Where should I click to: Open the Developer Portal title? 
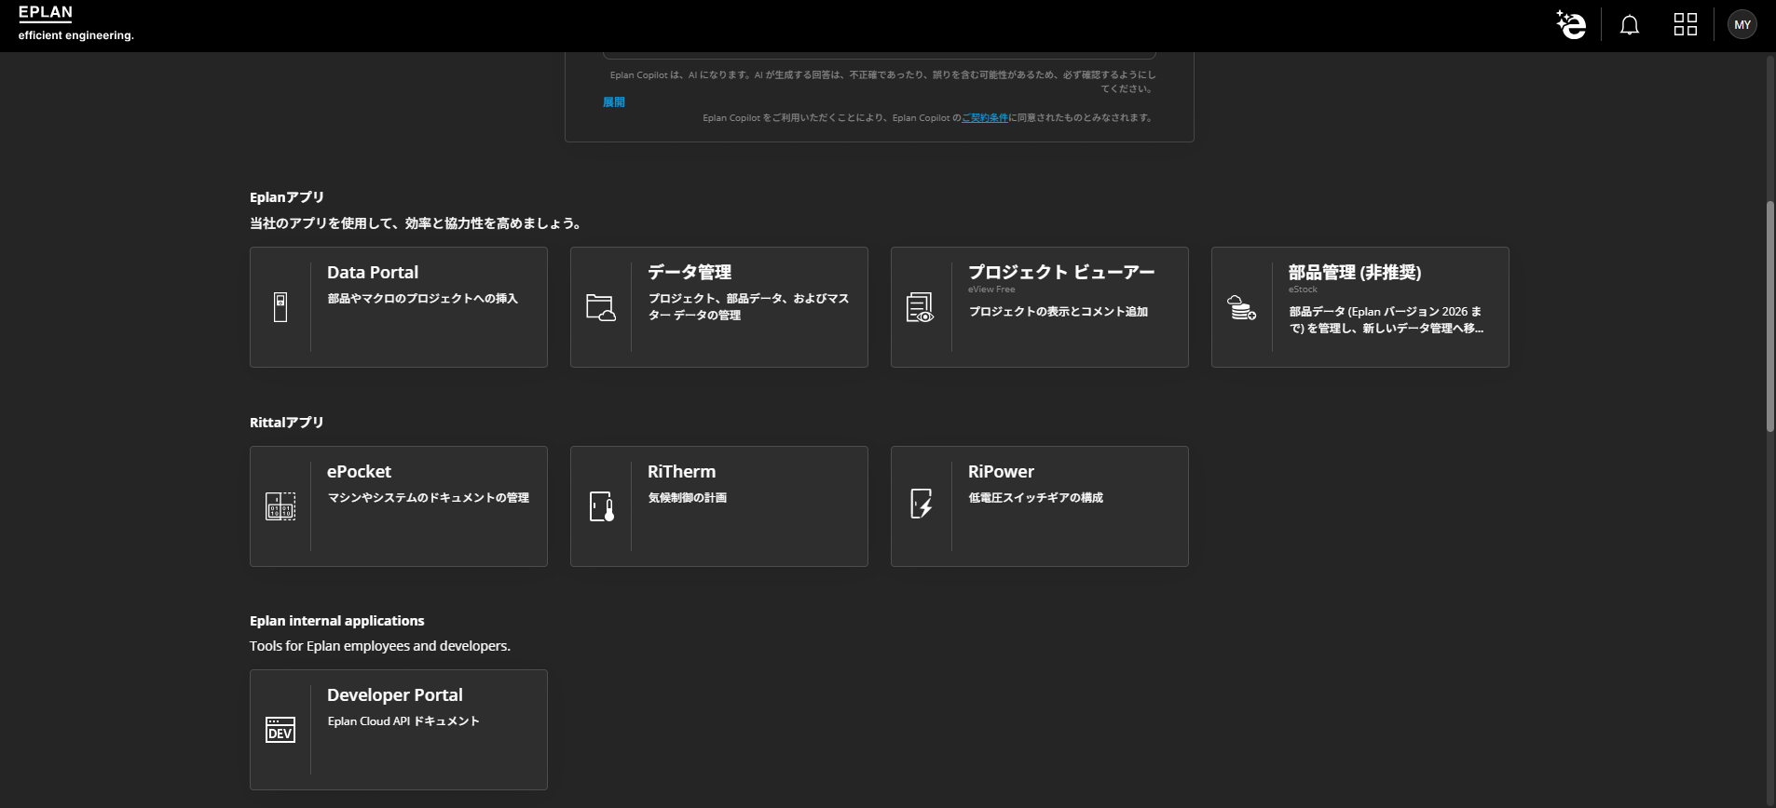tap(395, 694)
